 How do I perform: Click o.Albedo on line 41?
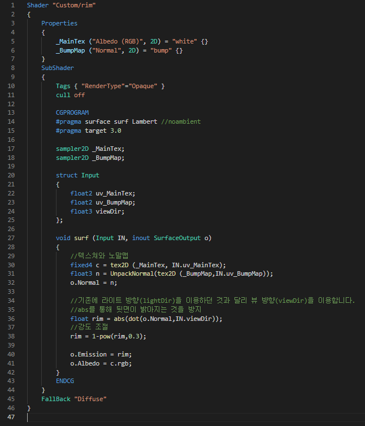[85, 363]
